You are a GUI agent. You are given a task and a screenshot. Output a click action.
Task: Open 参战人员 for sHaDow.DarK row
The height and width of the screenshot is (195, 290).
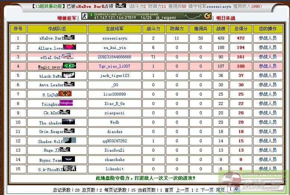pos(268,38)
